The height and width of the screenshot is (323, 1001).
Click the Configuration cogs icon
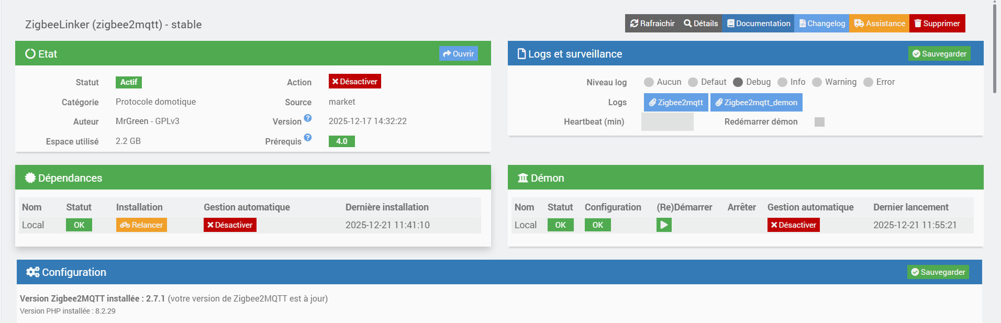point(33,272)
